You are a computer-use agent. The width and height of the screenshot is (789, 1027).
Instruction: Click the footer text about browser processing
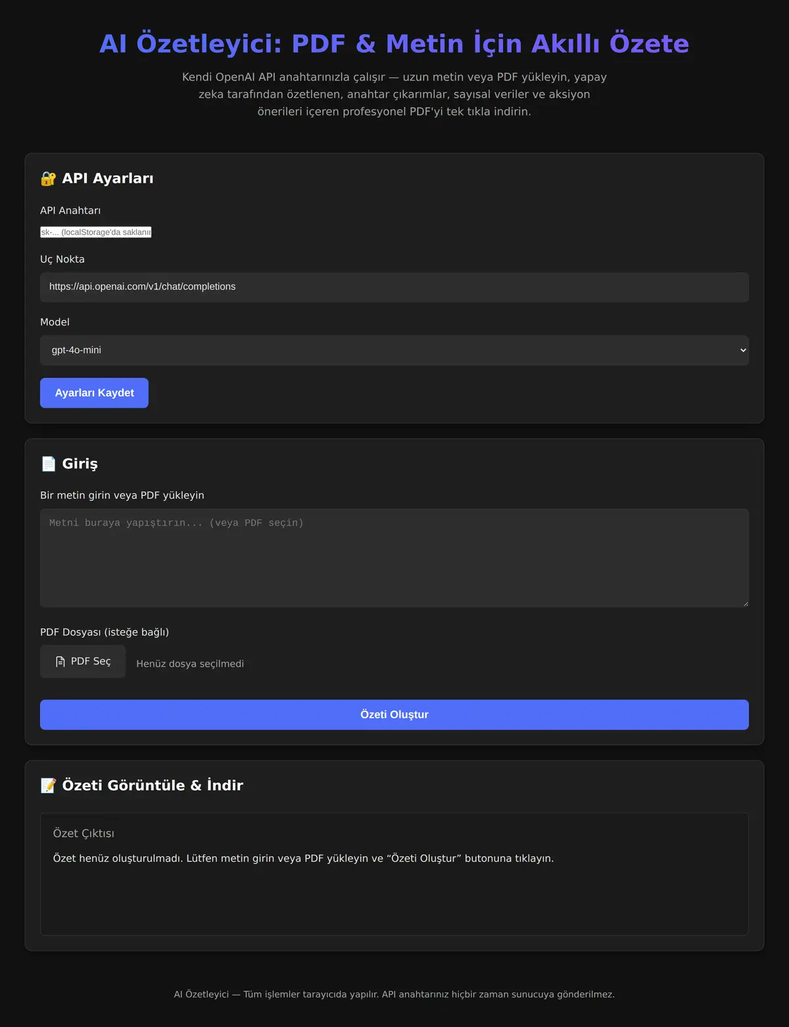coord(394,994)
